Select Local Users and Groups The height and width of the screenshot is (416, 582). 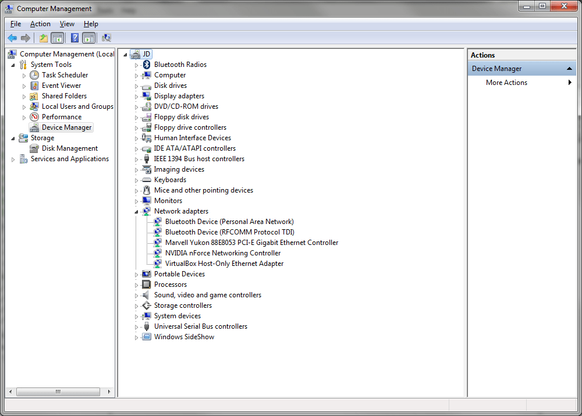click(x=77, y=106)
